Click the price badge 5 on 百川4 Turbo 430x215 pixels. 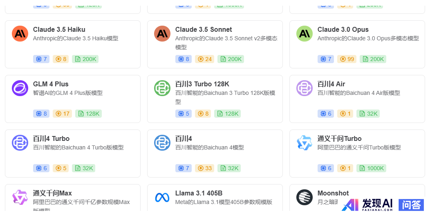click(61, 168)
